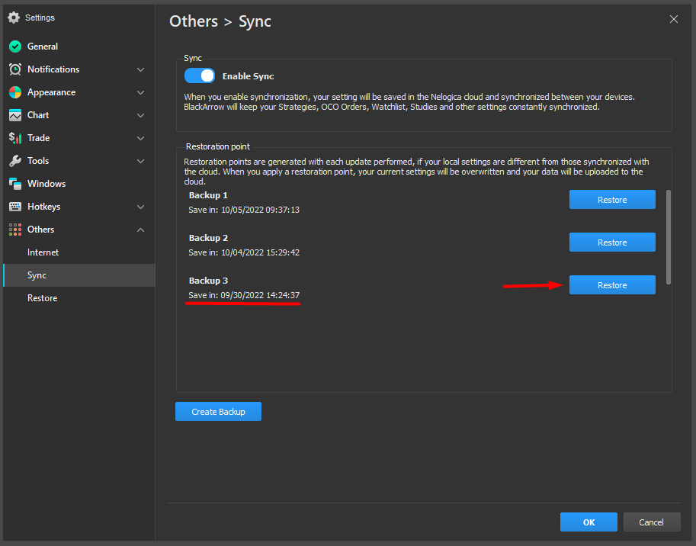This screenshot has height=546, width=696.
Task: Restore Backup 1 from 10/05/2022
Action: click(611, 200)
